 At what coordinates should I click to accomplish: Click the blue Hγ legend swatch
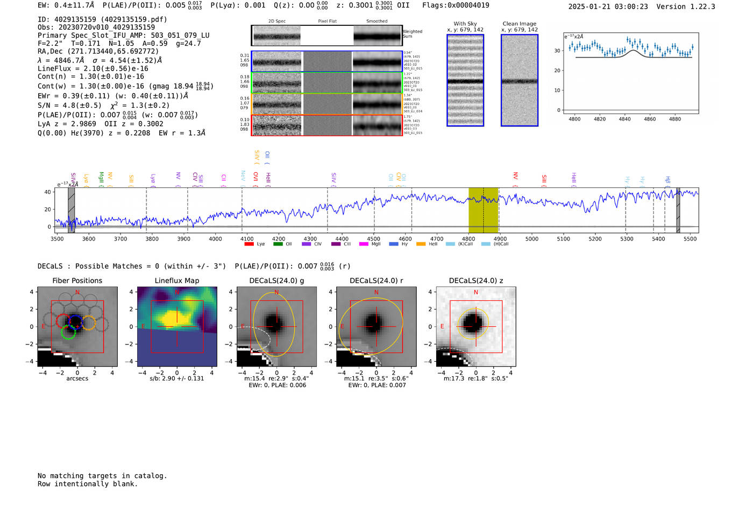coord(393,244)
